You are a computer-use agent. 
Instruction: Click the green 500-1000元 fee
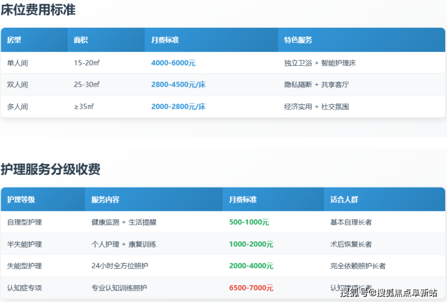click(x=249, y=222)
